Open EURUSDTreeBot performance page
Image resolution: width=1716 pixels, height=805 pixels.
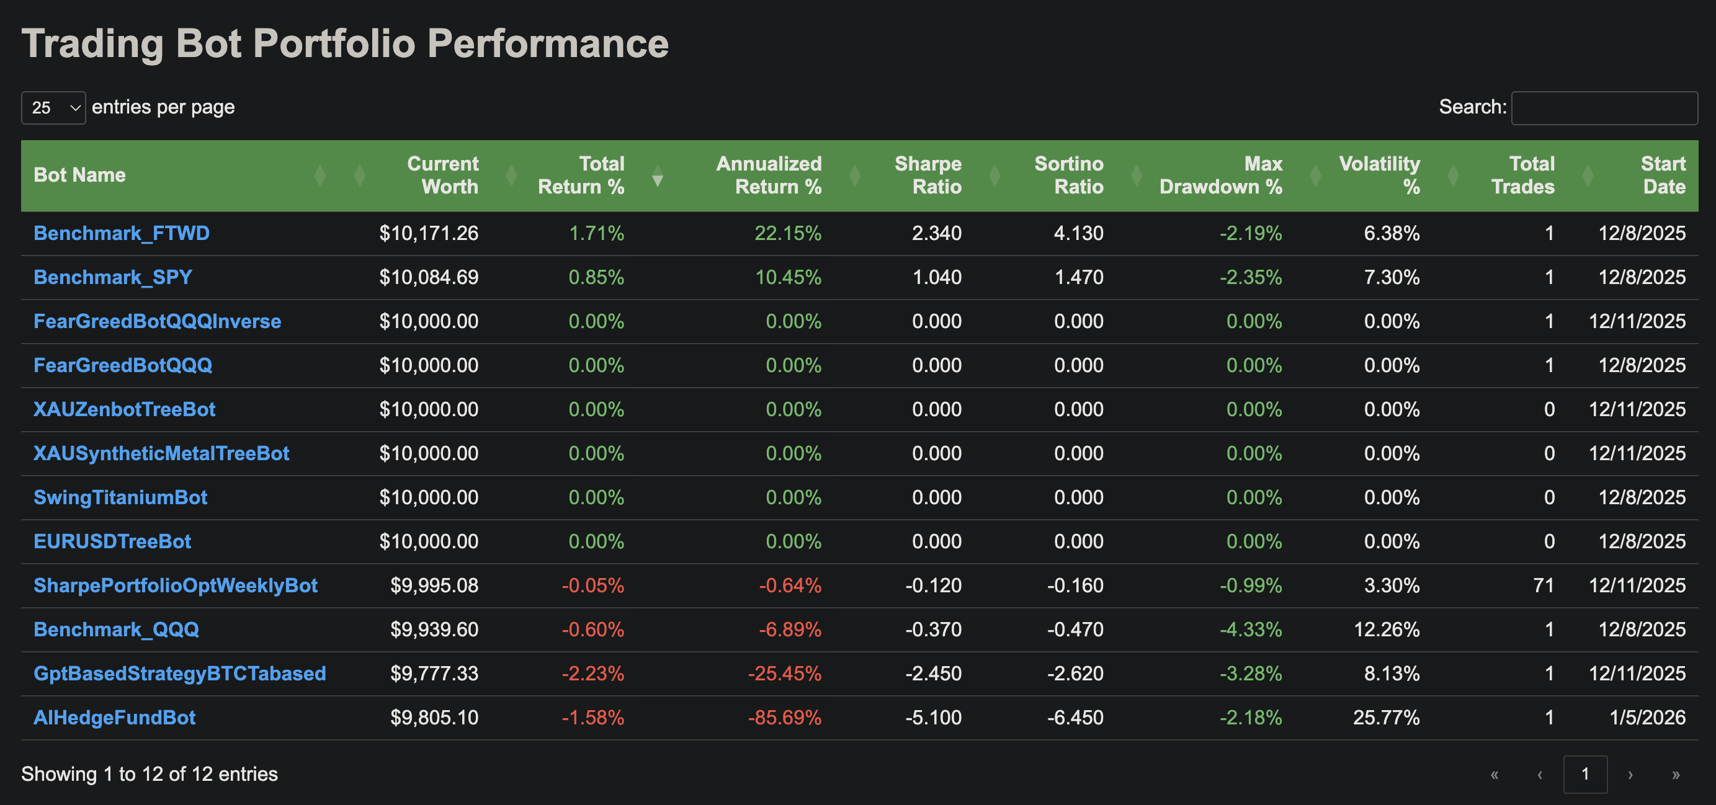pyautogui.click(x=112, y=541)
